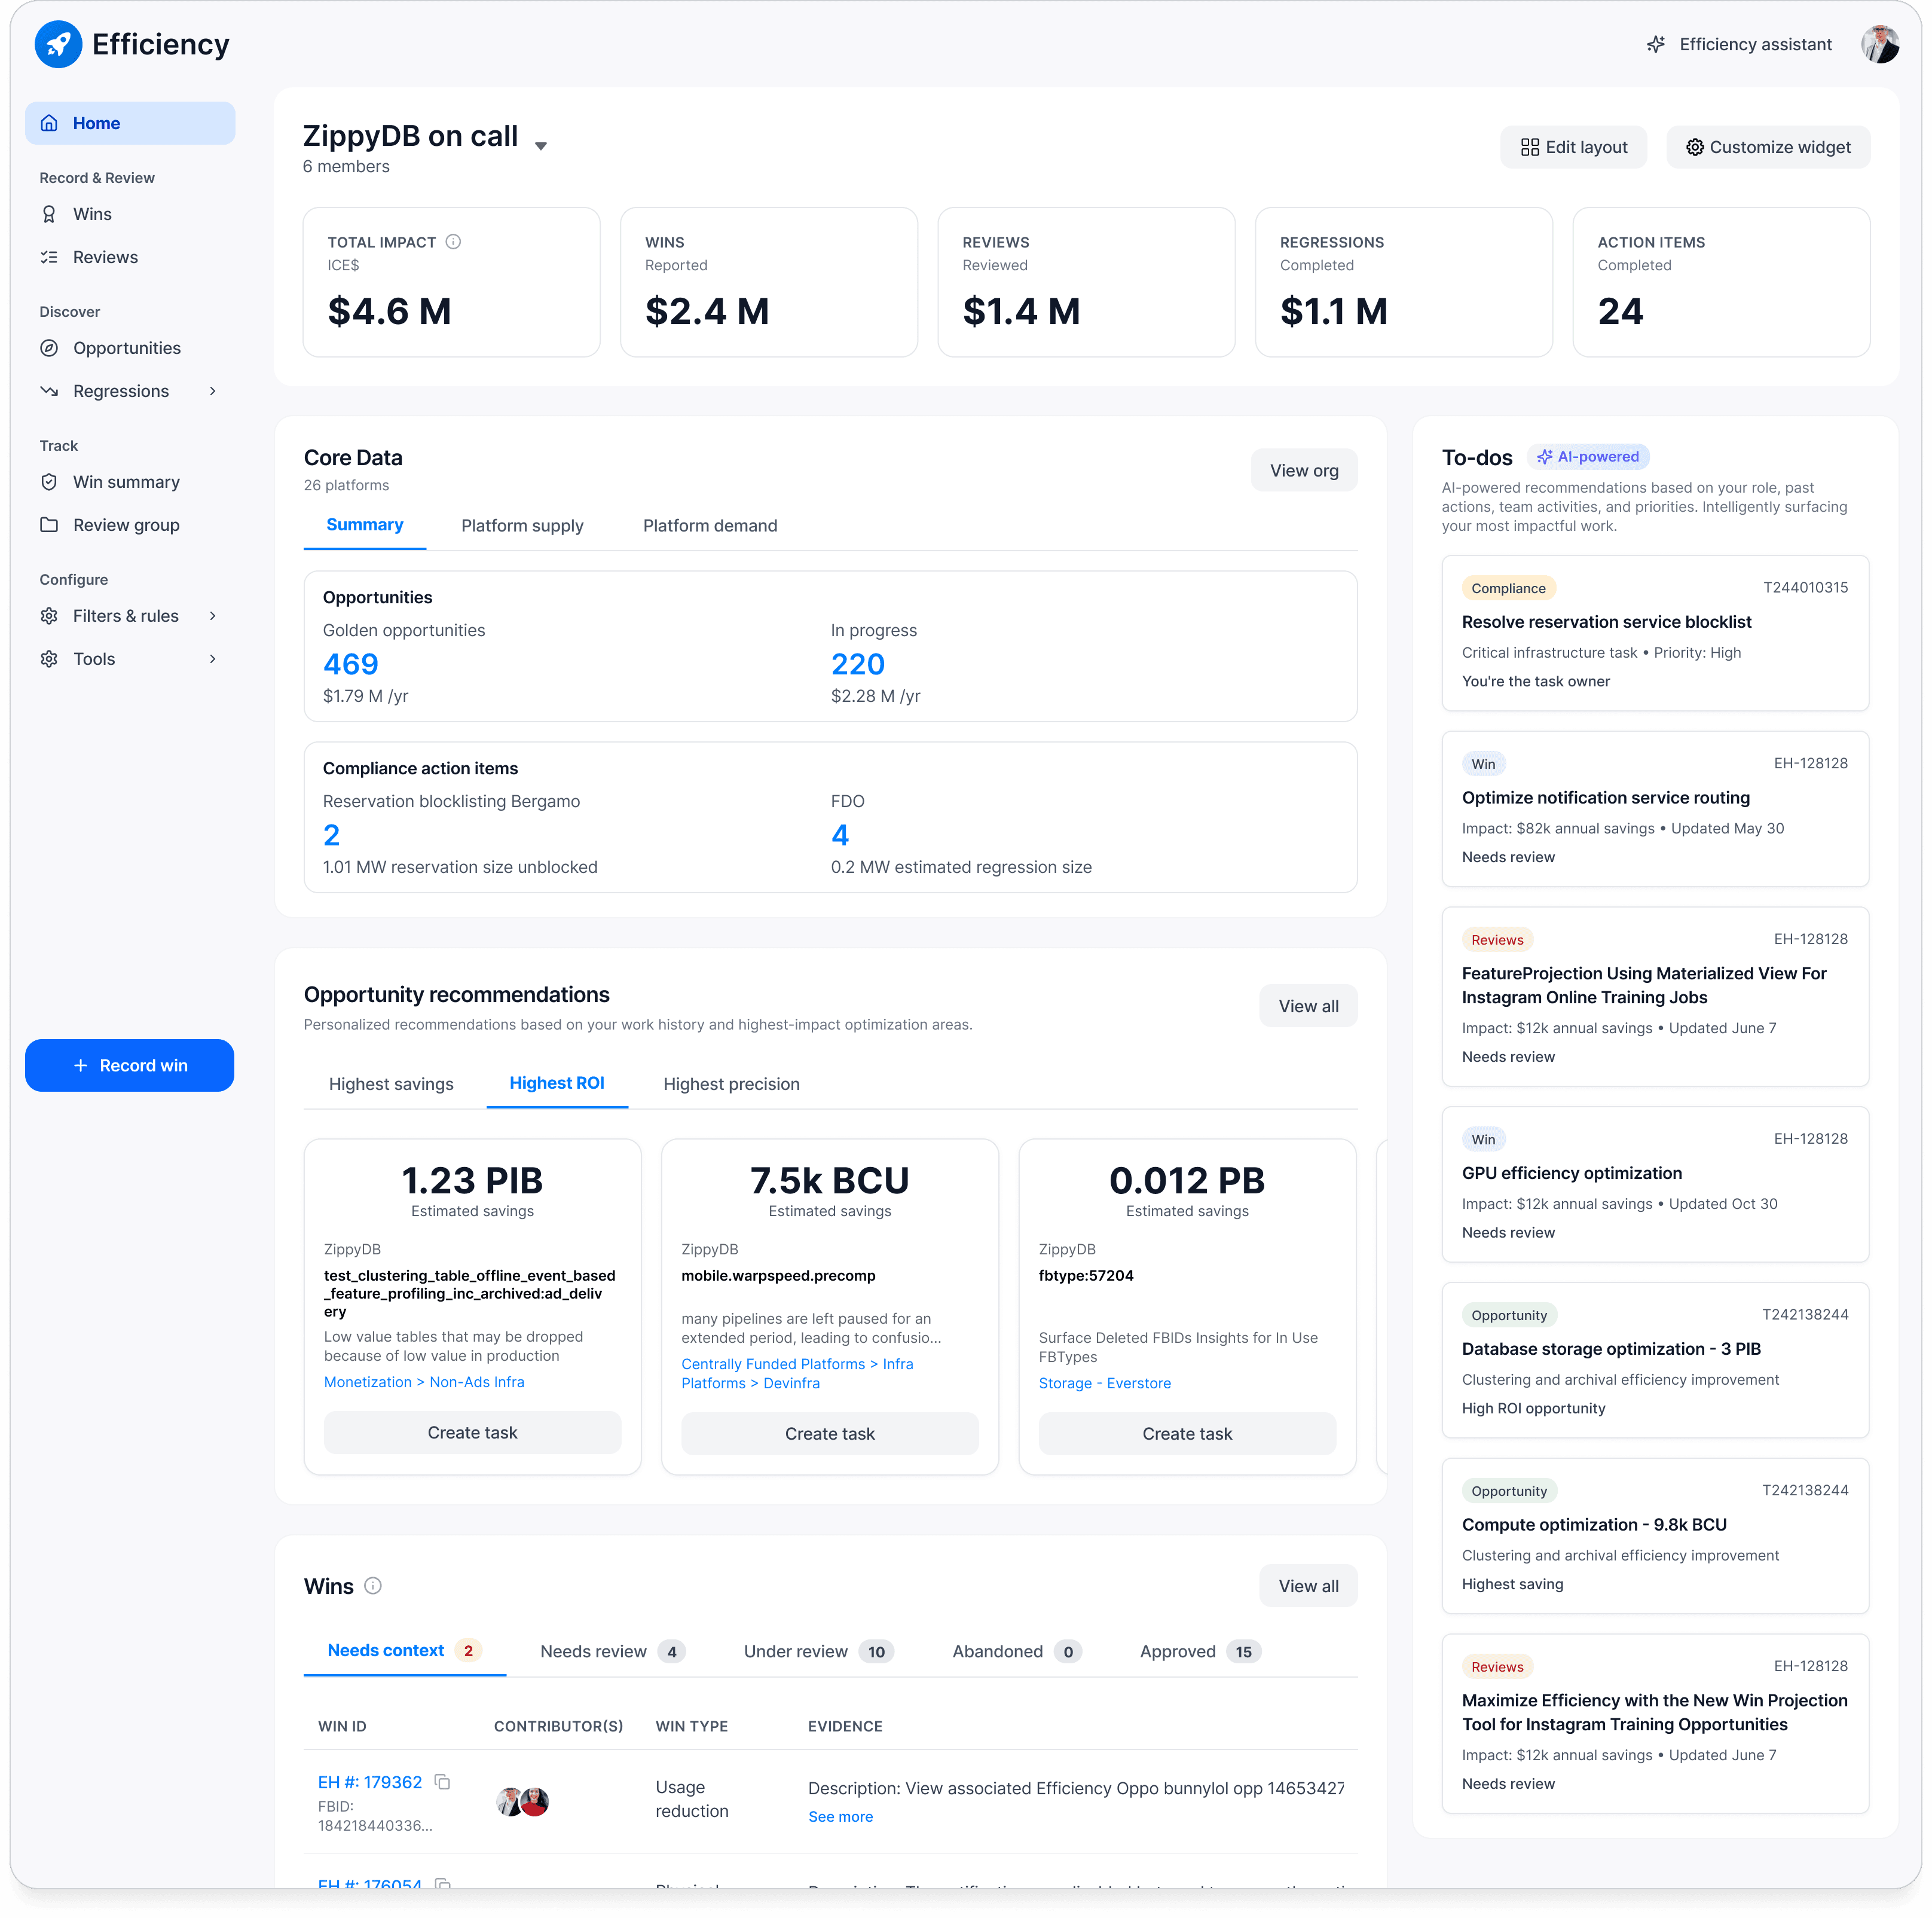Select the Highest ROI tab

click(x=557, y=1083)
